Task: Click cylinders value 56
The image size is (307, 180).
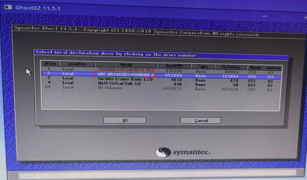Action: [235, 85]
